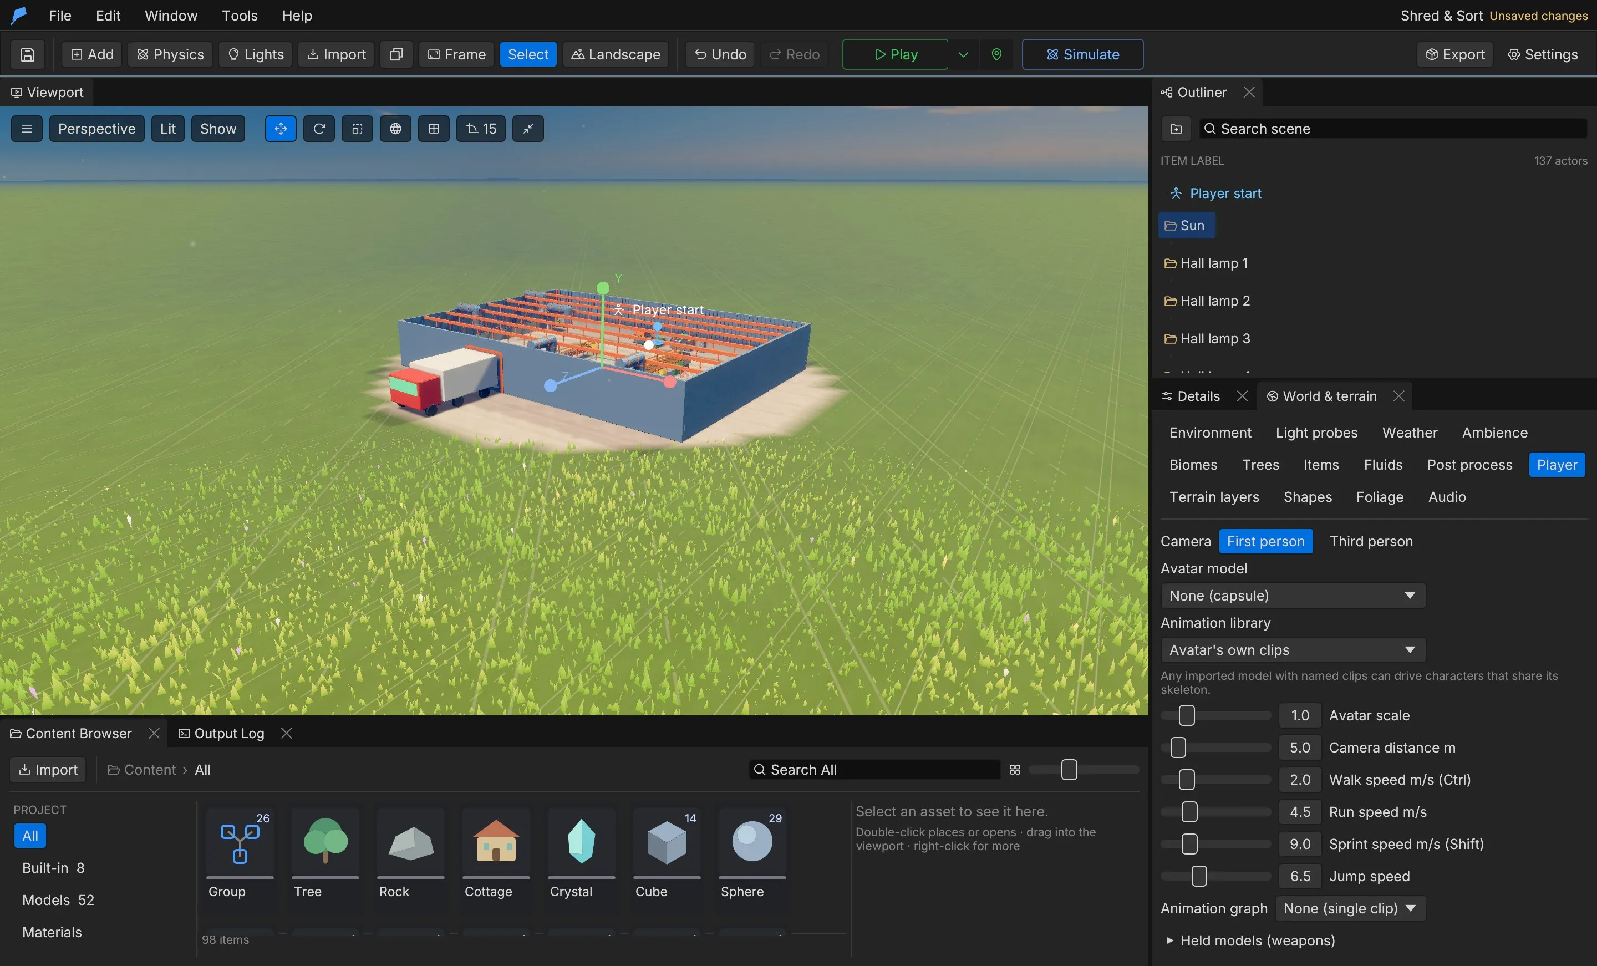Adjust the Content Browser thumbnail size slider
This screenshot has width=1597, height=966.
(x=1084, y=770)
